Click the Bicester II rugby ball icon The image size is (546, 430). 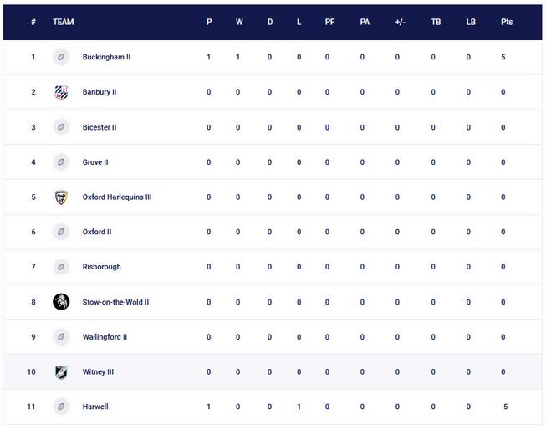point(61,127)
